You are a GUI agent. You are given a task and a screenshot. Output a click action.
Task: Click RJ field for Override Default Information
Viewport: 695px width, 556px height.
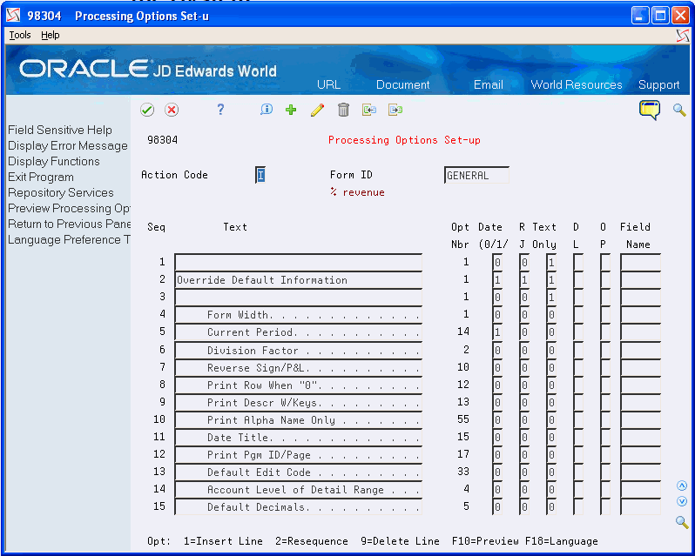click(524, 280)
